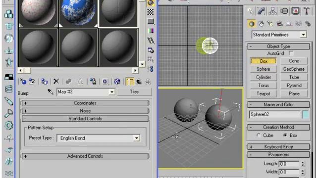The height and width of the screenshot is (178, 317).
Task: Expand the Coordinates rollout
Action: 85,103
